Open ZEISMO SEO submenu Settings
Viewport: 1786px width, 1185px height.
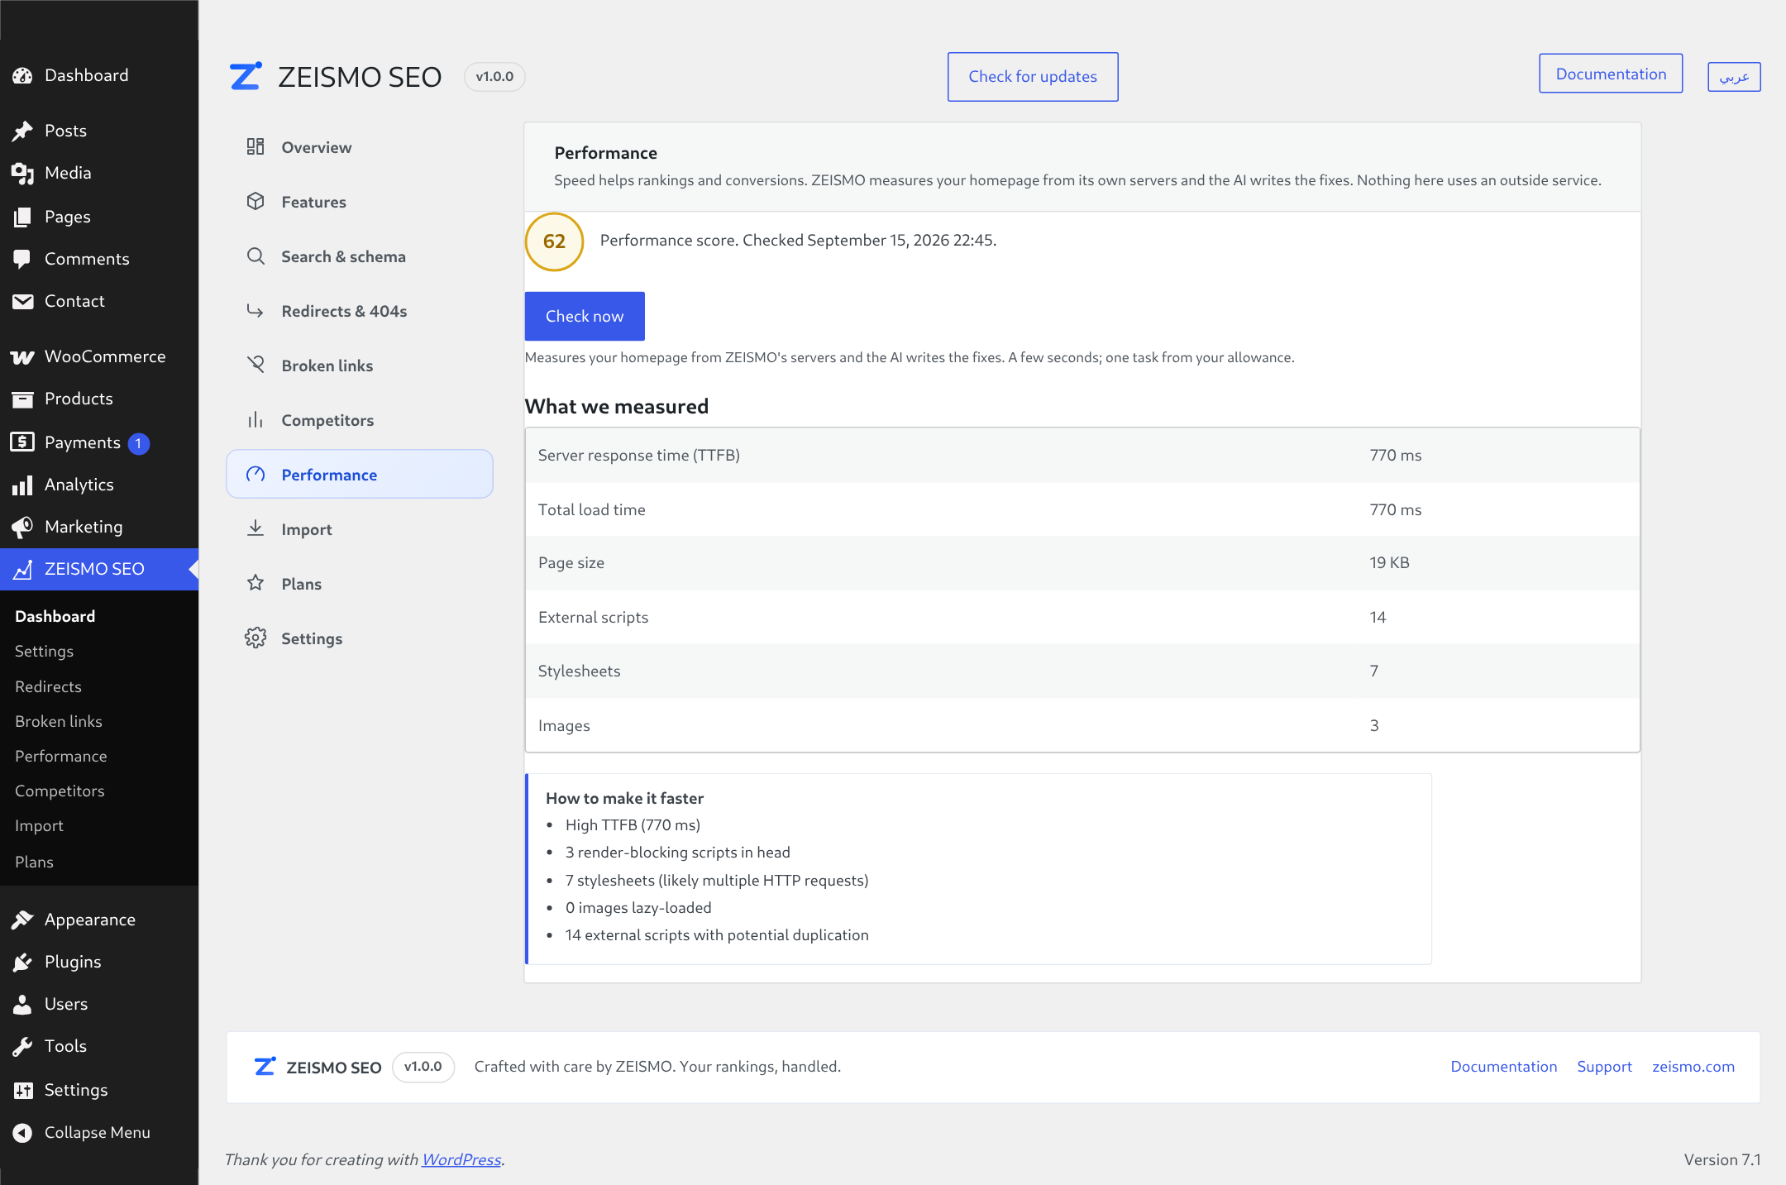44,651
